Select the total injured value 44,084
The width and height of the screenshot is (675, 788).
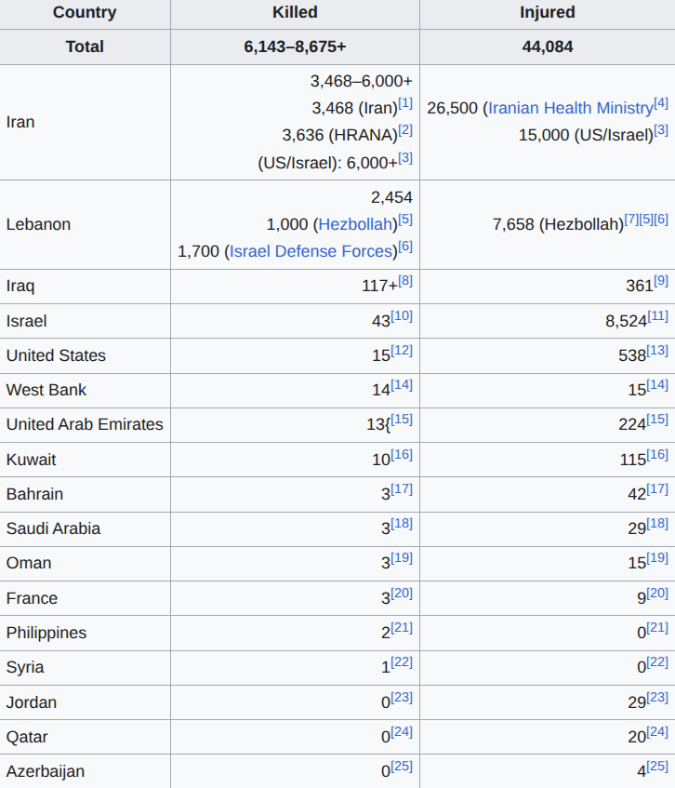(548, 47)
